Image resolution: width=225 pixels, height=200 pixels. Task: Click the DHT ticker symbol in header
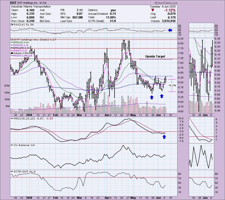[x=13, y=3]
